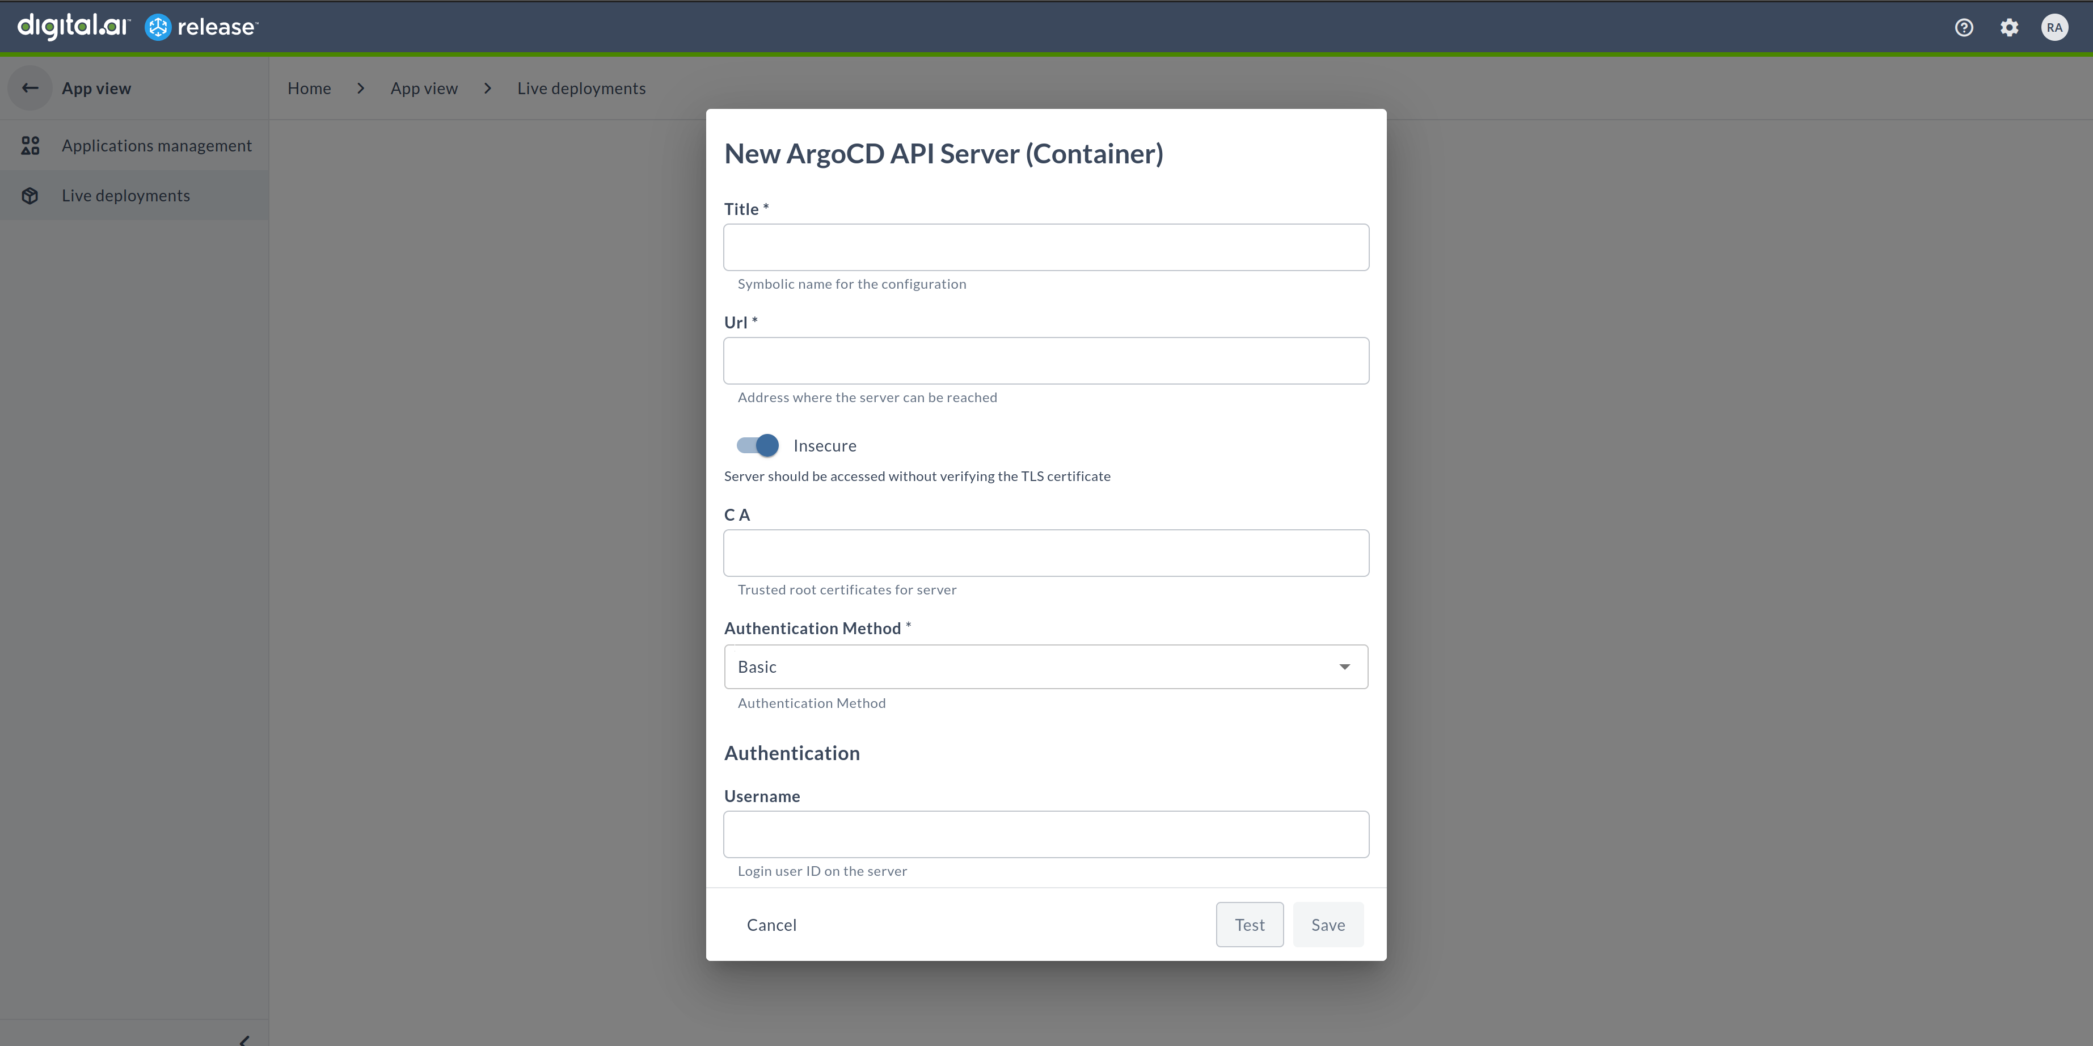The image size is (2093, 1046).
Task: Expand the breadcrumb Live deployments link
Action: [583, 87]
